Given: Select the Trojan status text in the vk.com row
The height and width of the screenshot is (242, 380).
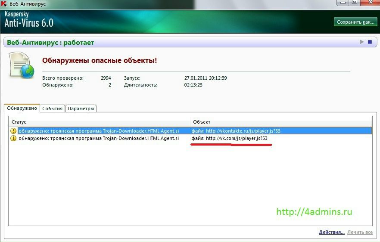Looking at the screenshot, I should [x=99, y=138].
